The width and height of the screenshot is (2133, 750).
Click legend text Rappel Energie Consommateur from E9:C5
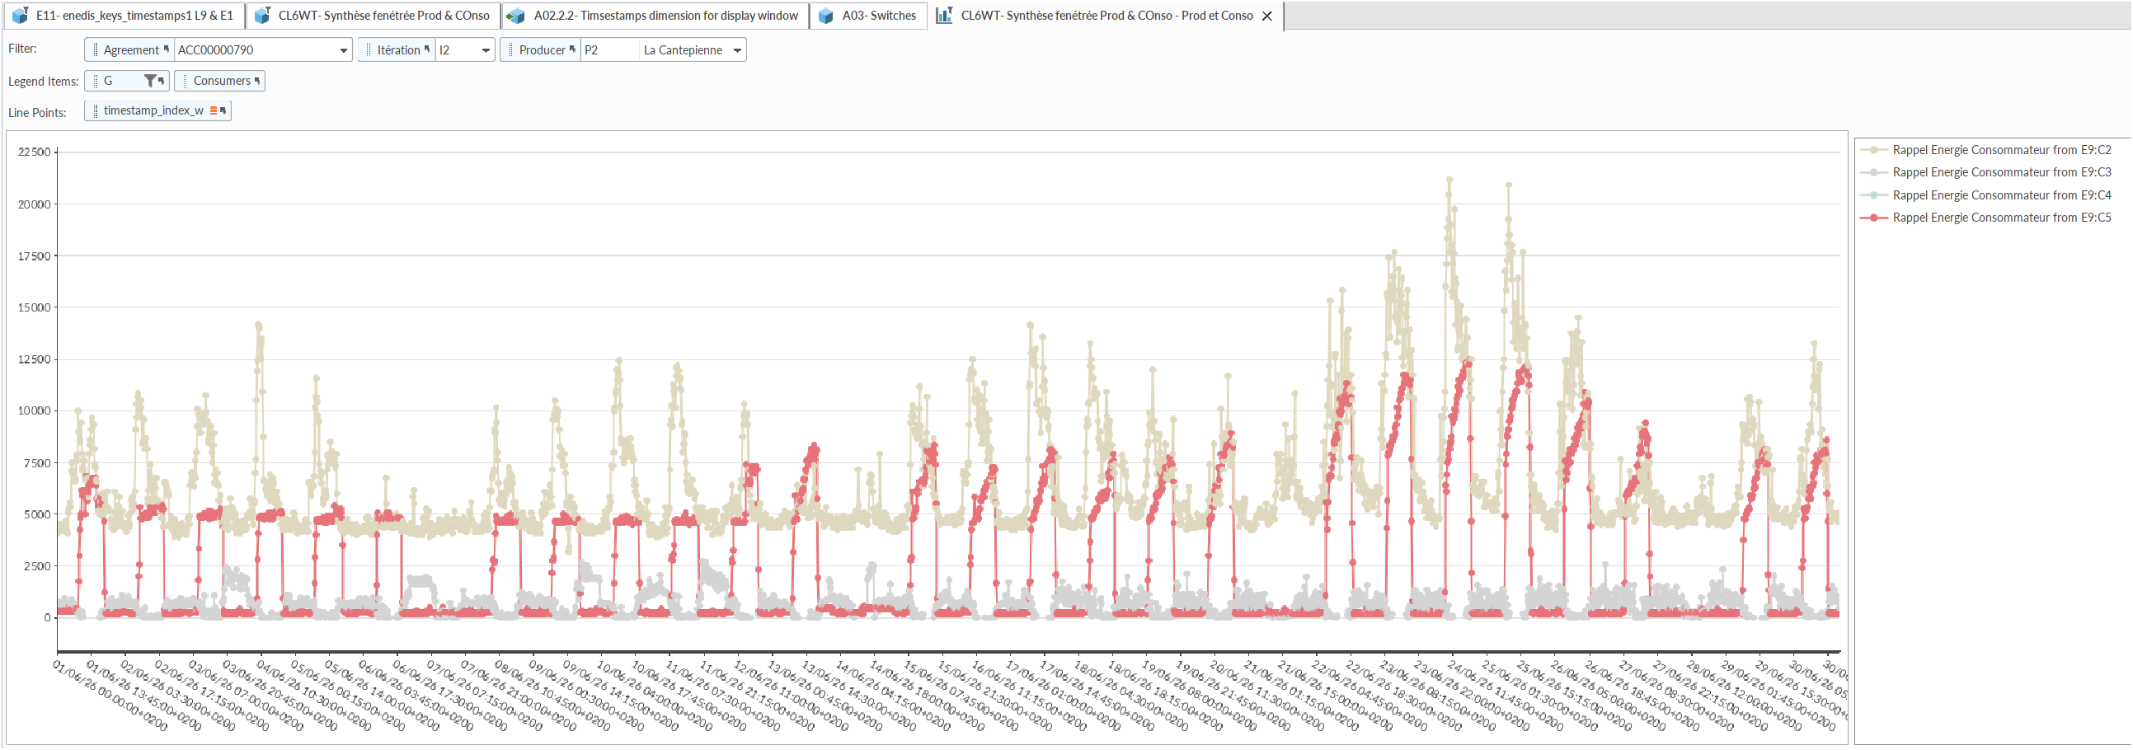(x=2002, y=218)
